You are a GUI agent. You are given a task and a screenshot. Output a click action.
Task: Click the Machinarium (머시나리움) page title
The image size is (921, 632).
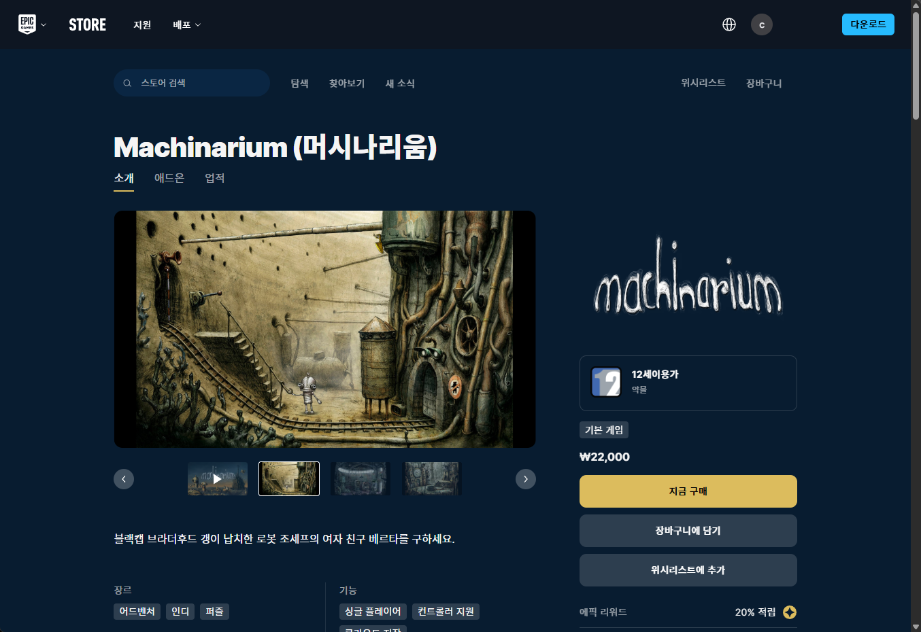(275, 147)
